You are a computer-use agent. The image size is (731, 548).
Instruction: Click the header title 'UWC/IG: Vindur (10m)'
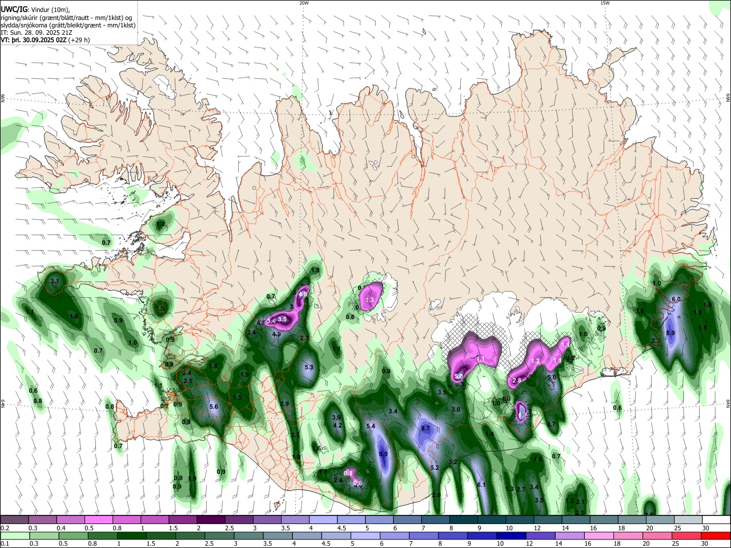coord(37,10)
